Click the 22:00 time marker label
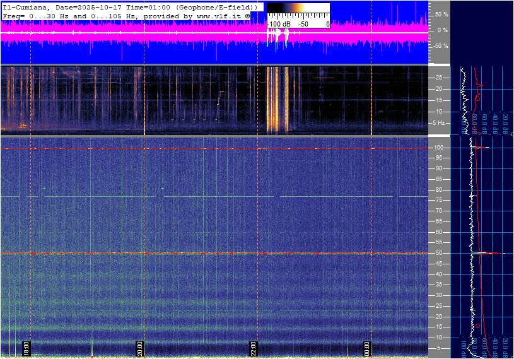 (x=253, y=348)
